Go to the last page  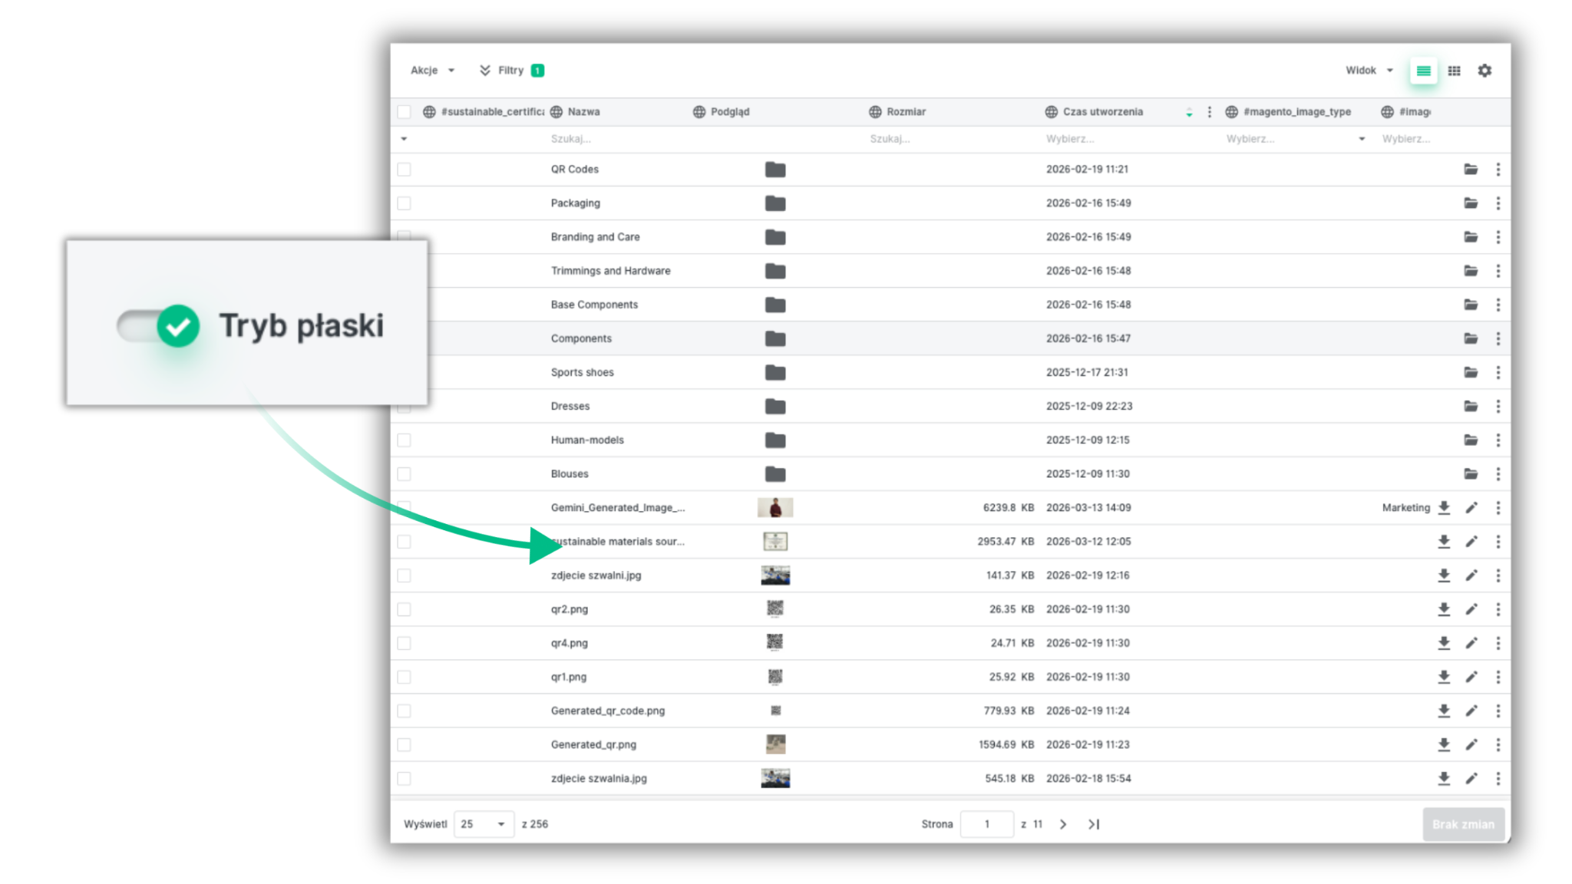[1094, 824]
